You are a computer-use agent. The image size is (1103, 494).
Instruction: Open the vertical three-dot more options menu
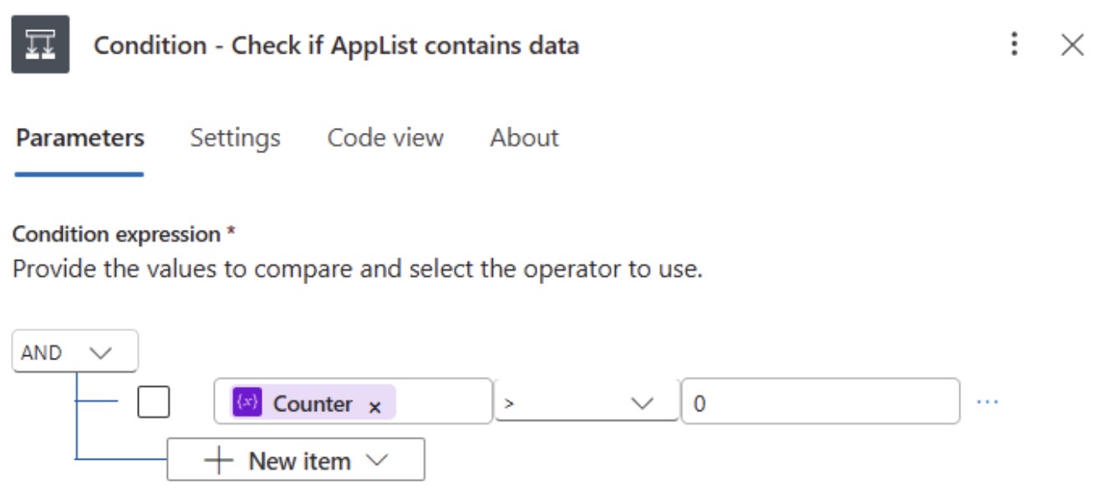(1014, 44)
